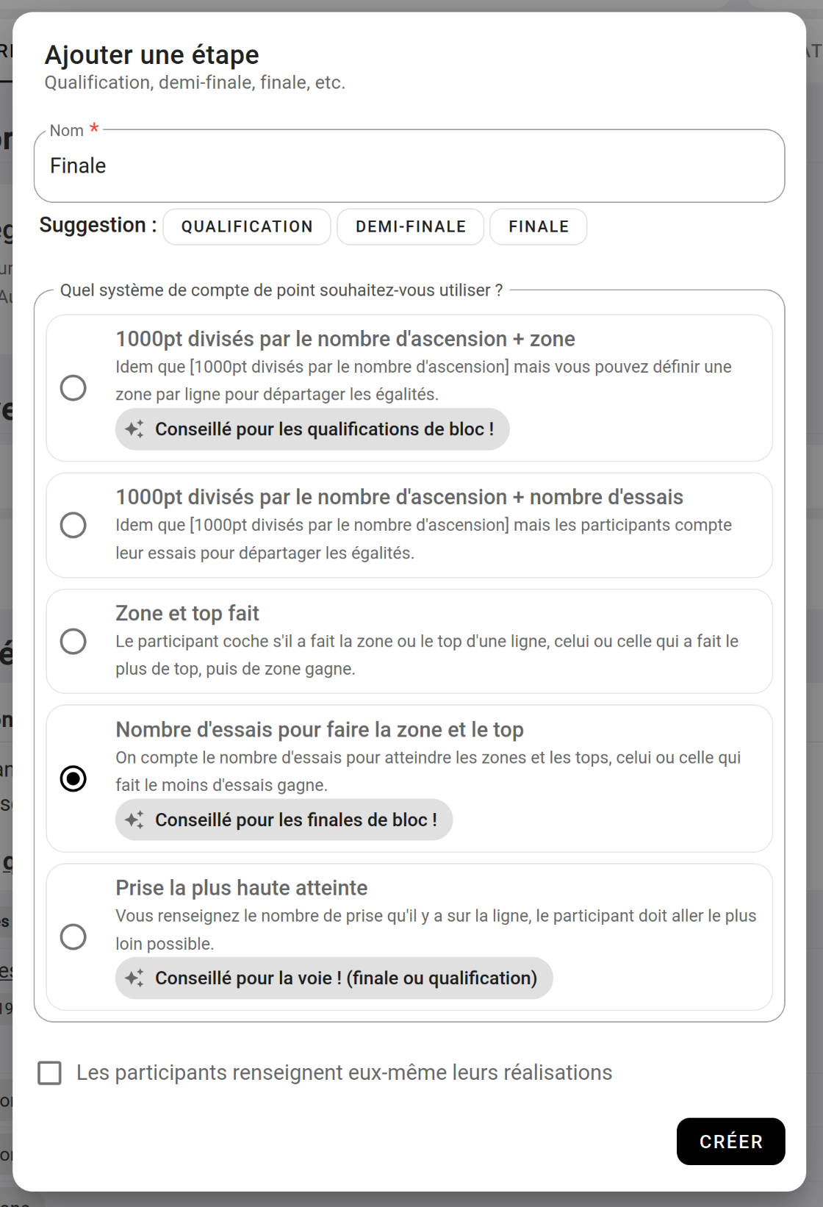The height and width of the screenshot is (1207, 823).
Task: Click the Prise la plus haute atteinte heading
Action: click(x=241, y=888)
